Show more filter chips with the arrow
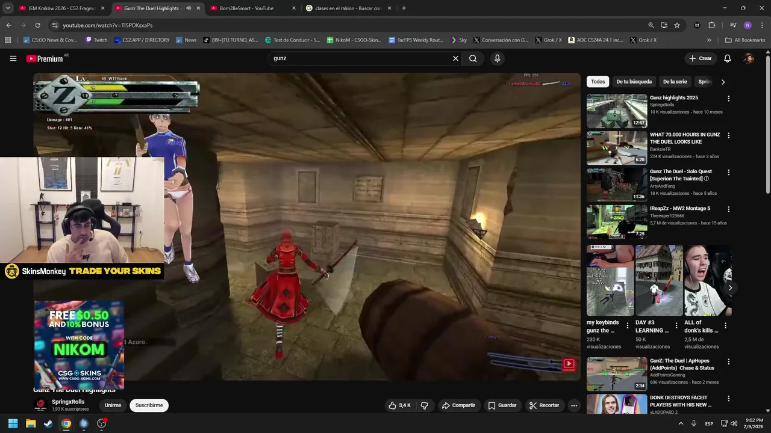 click(x=723, y=82)
